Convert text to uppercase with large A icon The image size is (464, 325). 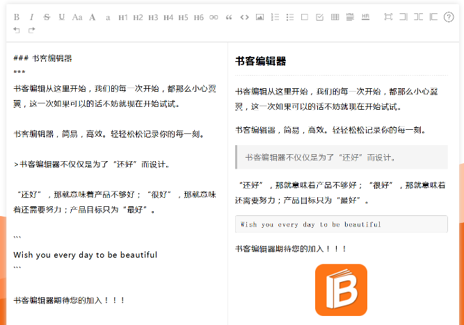click(93, 17)
